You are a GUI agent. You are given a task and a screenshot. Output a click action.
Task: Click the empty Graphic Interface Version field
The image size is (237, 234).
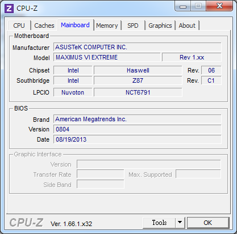coord(149,164)
